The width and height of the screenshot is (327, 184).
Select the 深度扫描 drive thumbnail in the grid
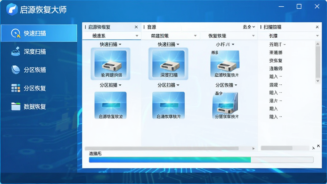pos(168,64)
